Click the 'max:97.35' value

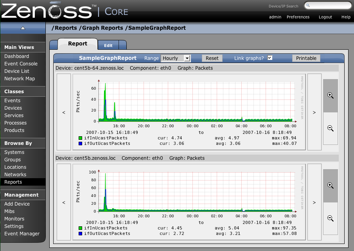click(284, 228)
